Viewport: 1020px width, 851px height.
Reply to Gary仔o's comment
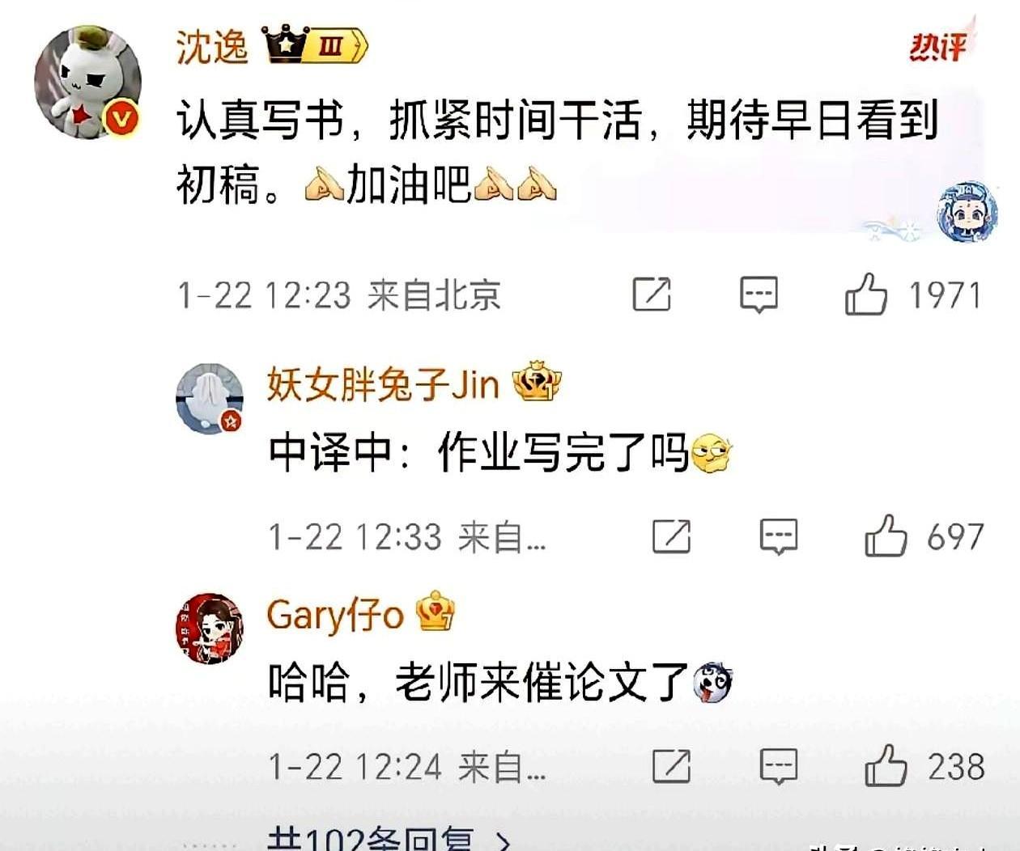click(779, 766)
